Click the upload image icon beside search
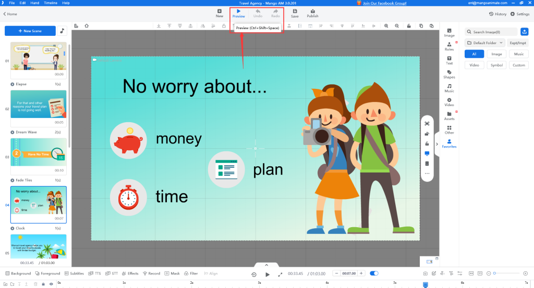The image size is (534, 288). [x=525, y=32]
